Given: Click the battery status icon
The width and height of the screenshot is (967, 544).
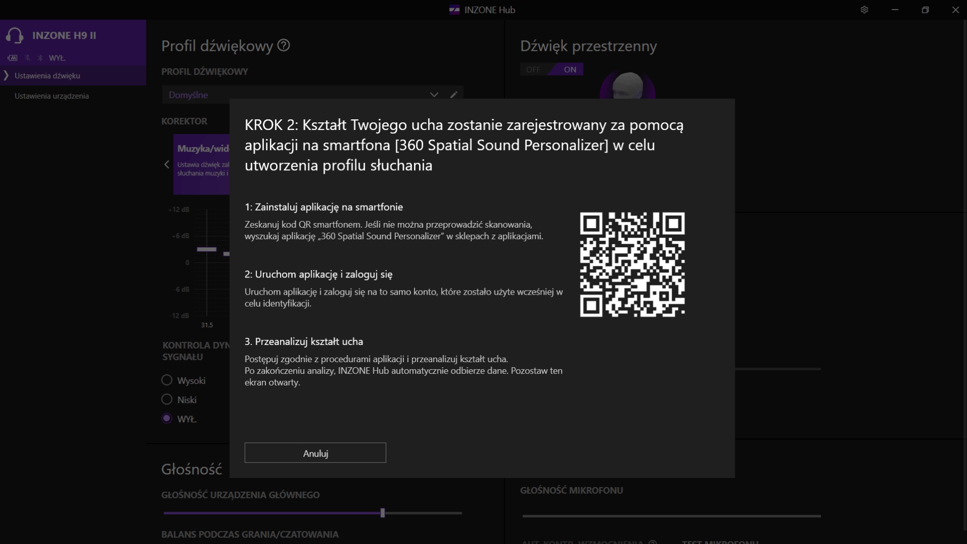Looking at the screenshot, I should pos(13,58).
